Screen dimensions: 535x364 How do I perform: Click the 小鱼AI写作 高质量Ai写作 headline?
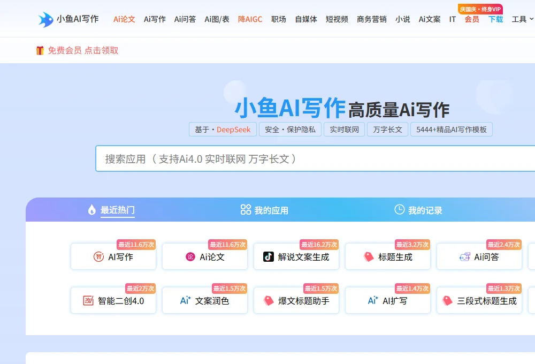pos(342,108)
